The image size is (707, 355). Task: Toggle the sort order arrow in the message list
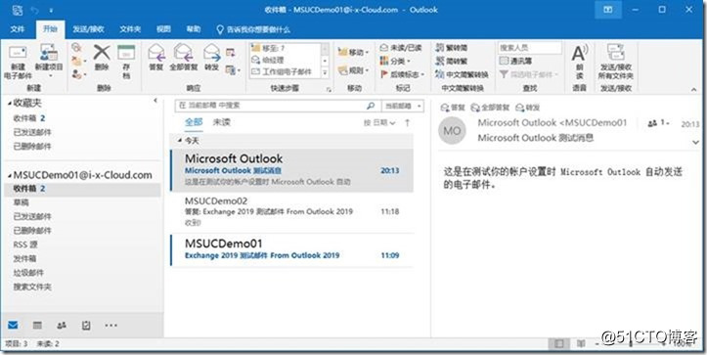pyautogui.click(x=407, y=122)
